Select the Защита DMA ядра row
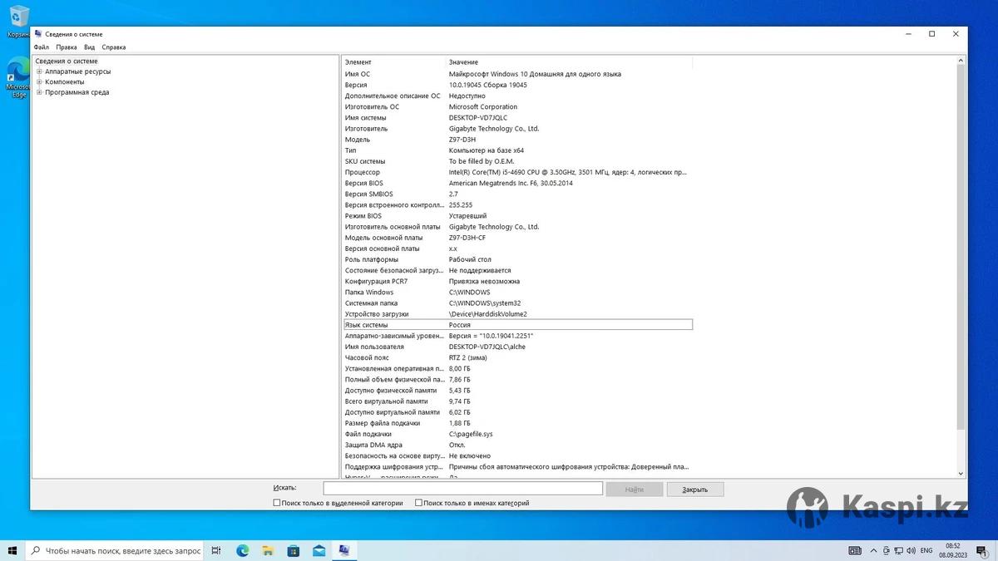 (x=517, y=445)
